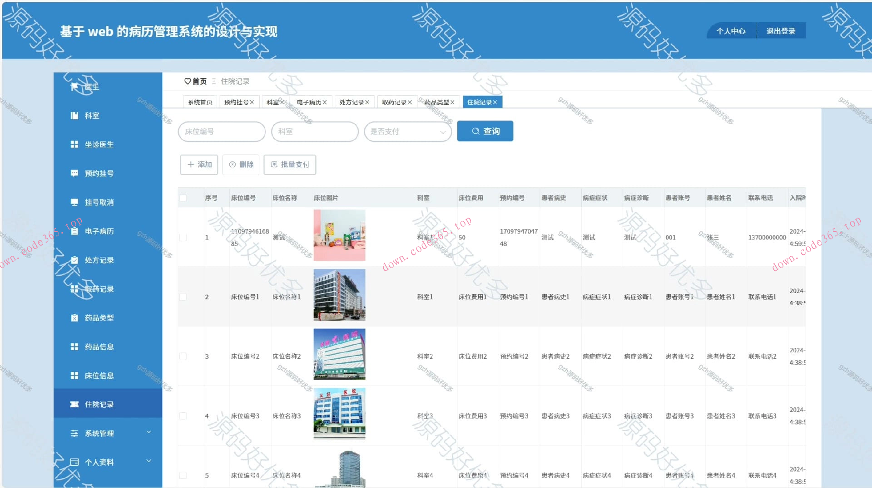Open 处方记录 from the sidebar icon
This screenshot has width=872, height=488.
[75, 260]
